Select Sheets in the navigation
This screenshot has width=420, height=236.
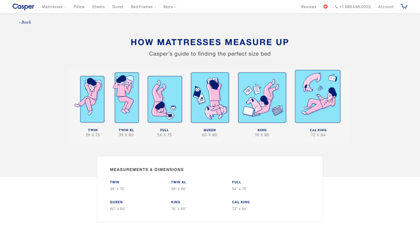click(98, 7)
